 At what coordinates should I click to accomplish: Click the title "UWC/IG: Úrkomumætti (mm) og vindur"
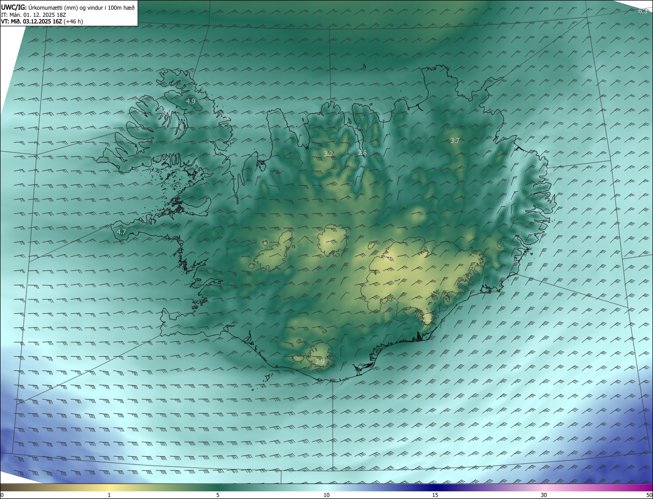point(68,7)
